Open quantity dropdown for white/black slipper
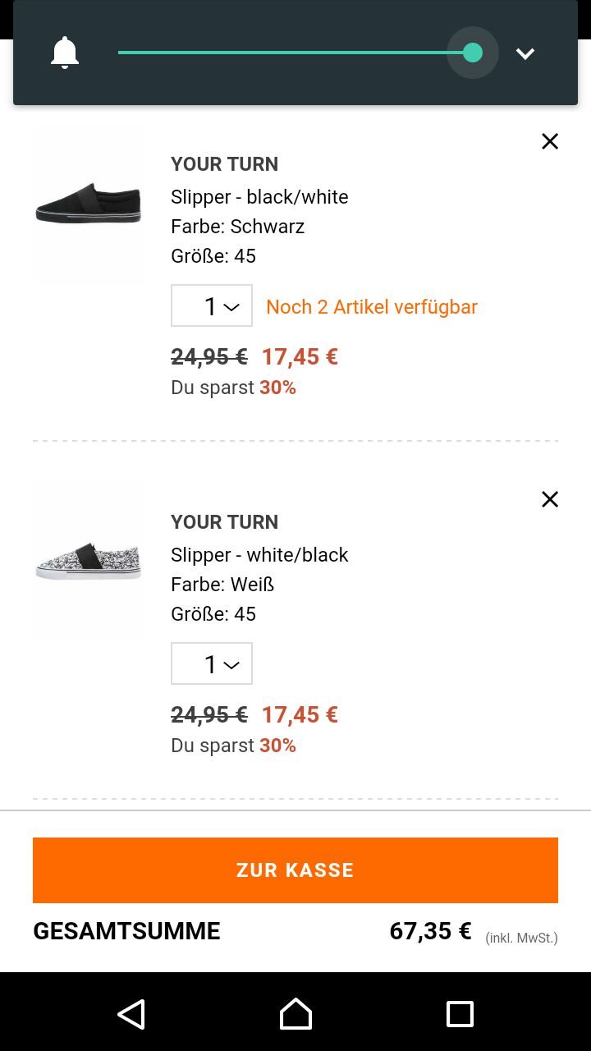591x1051 pixels. tap(212, 663)
